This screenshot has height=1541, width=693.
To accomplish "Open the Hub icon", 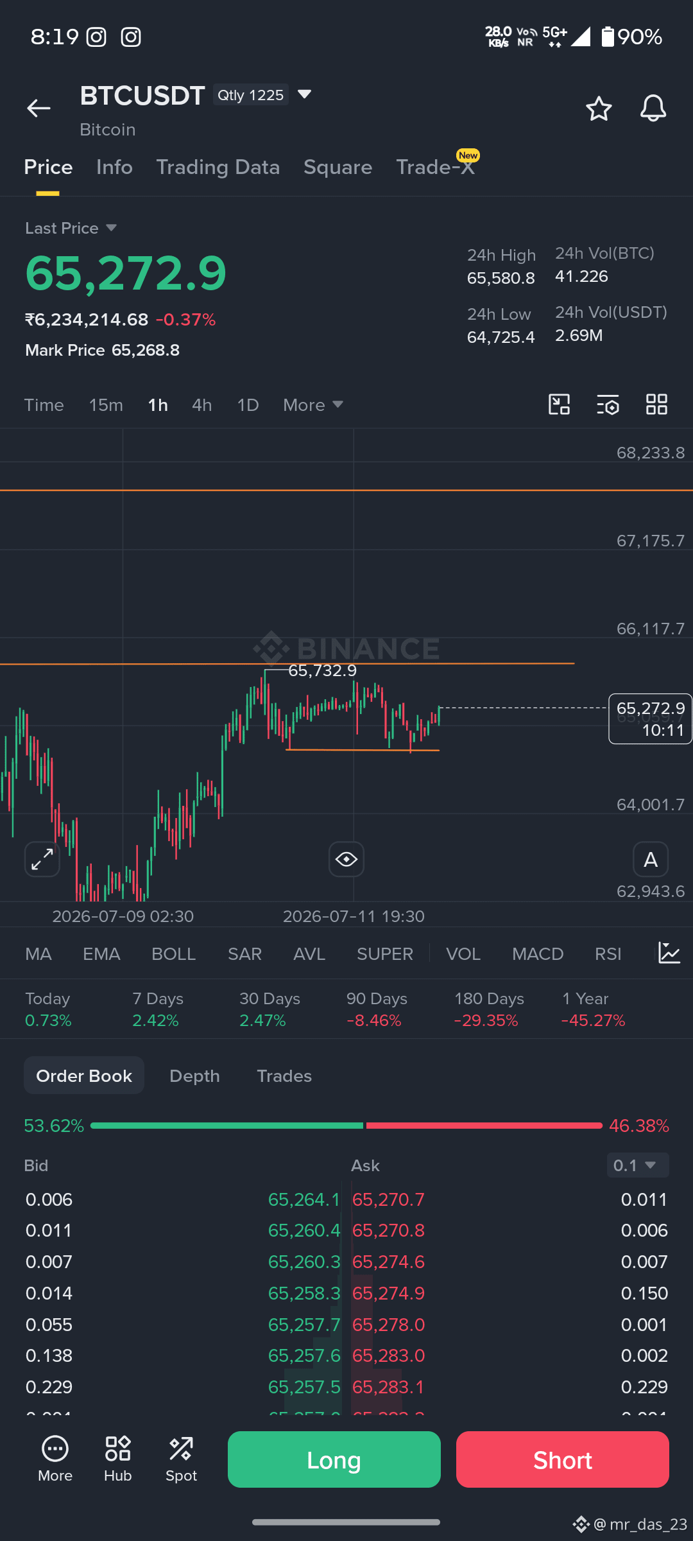I will click(x=118, y=1459).
